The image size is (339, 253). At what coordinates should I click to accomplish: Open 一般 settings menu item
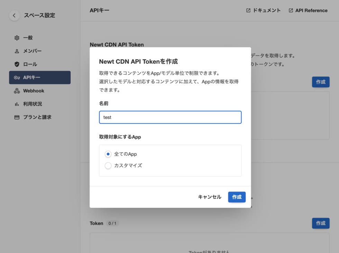(40, 38)
